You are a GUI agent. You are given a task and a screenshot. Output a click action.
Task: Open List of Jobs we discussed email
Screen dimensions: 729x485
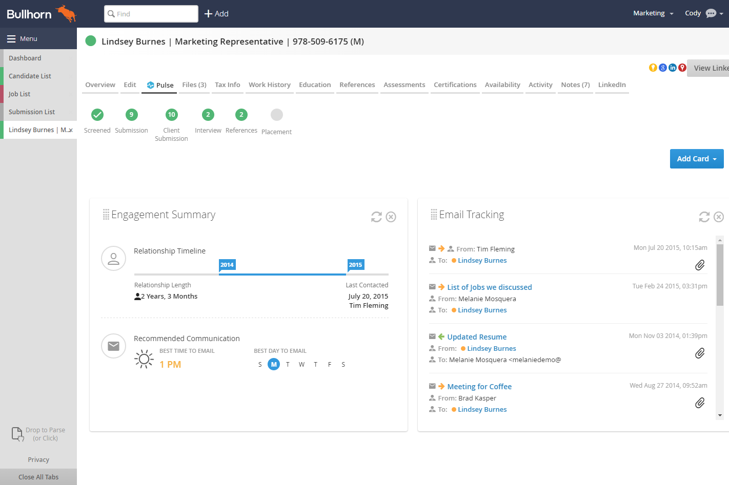tap(489, 287)
